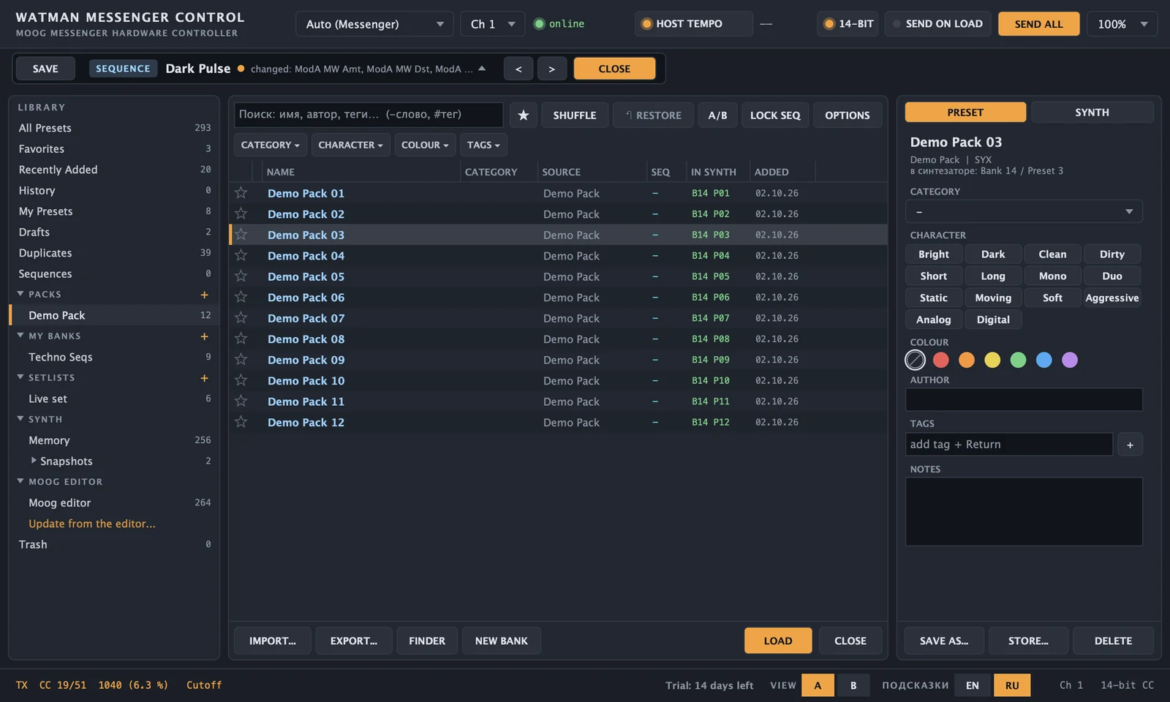1170x702 pixels.
Task: Go to next preset with right arrow
Action: tap(551, 69)
